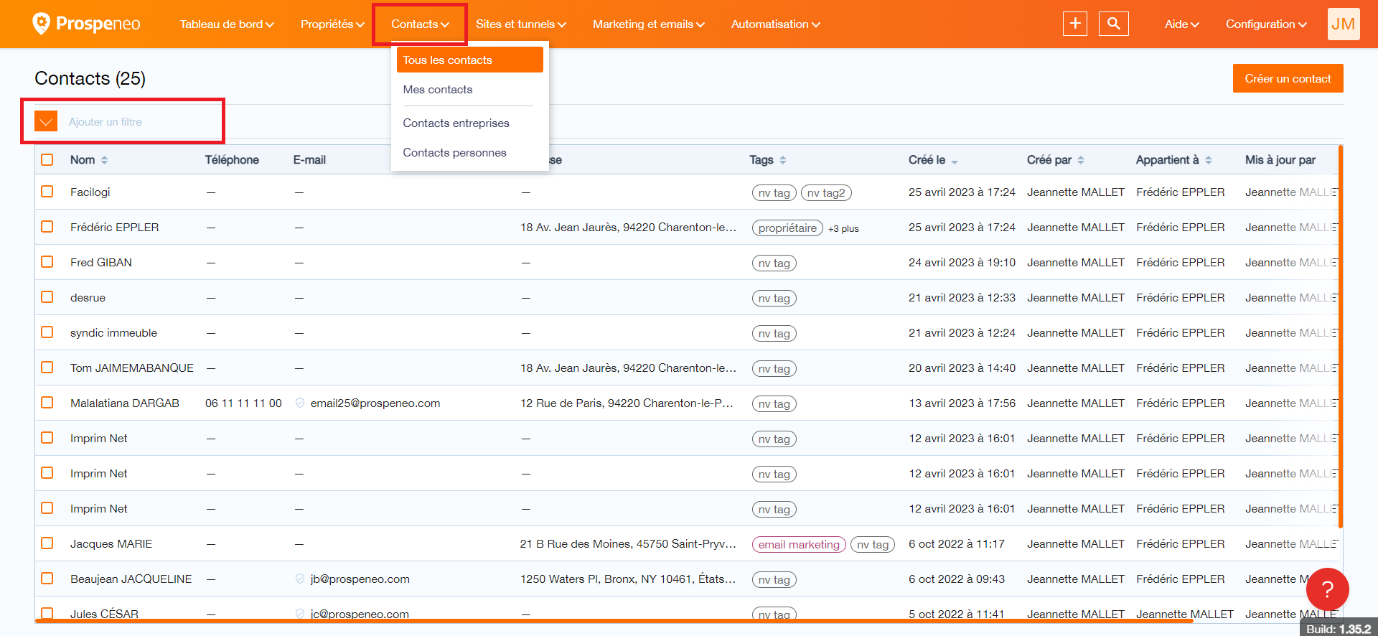This screenshot has height=636, width=1378.
Task: Click date 13 avril 2023 à 17:56
Action: point(962,403)
